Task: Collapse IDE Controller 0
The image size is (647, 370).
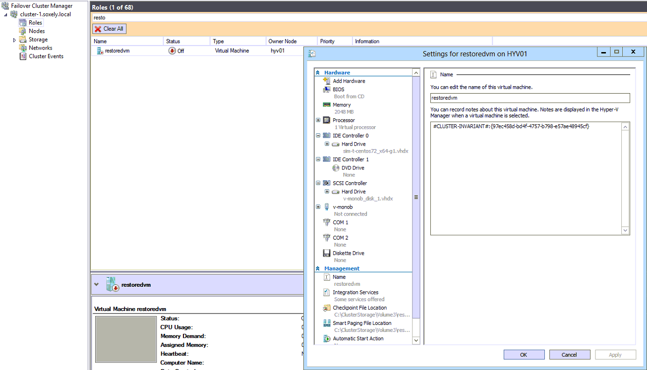Action: click(x=318, y=135)
